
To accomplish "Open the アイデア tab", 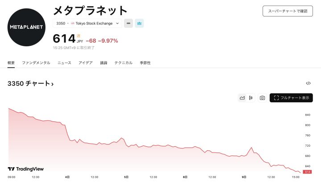I will click(86, 63).
